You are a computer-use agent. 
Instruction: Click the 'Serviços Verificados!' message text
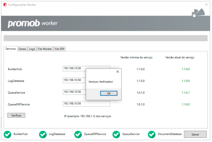[101, 82]
